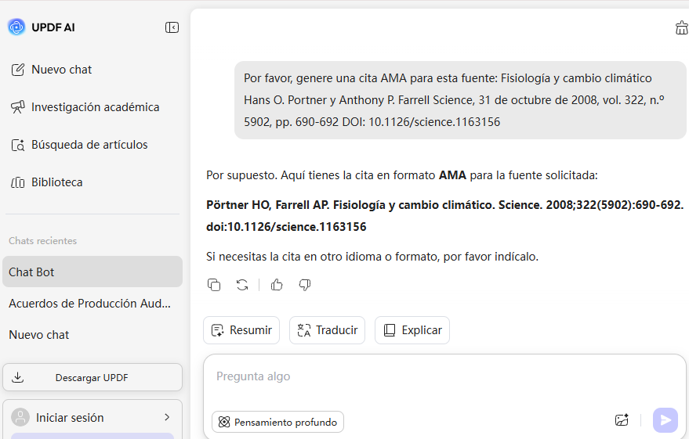Focus the Pregunta algo input field
This screenshot has width=689, height=439.
[444, 377]
